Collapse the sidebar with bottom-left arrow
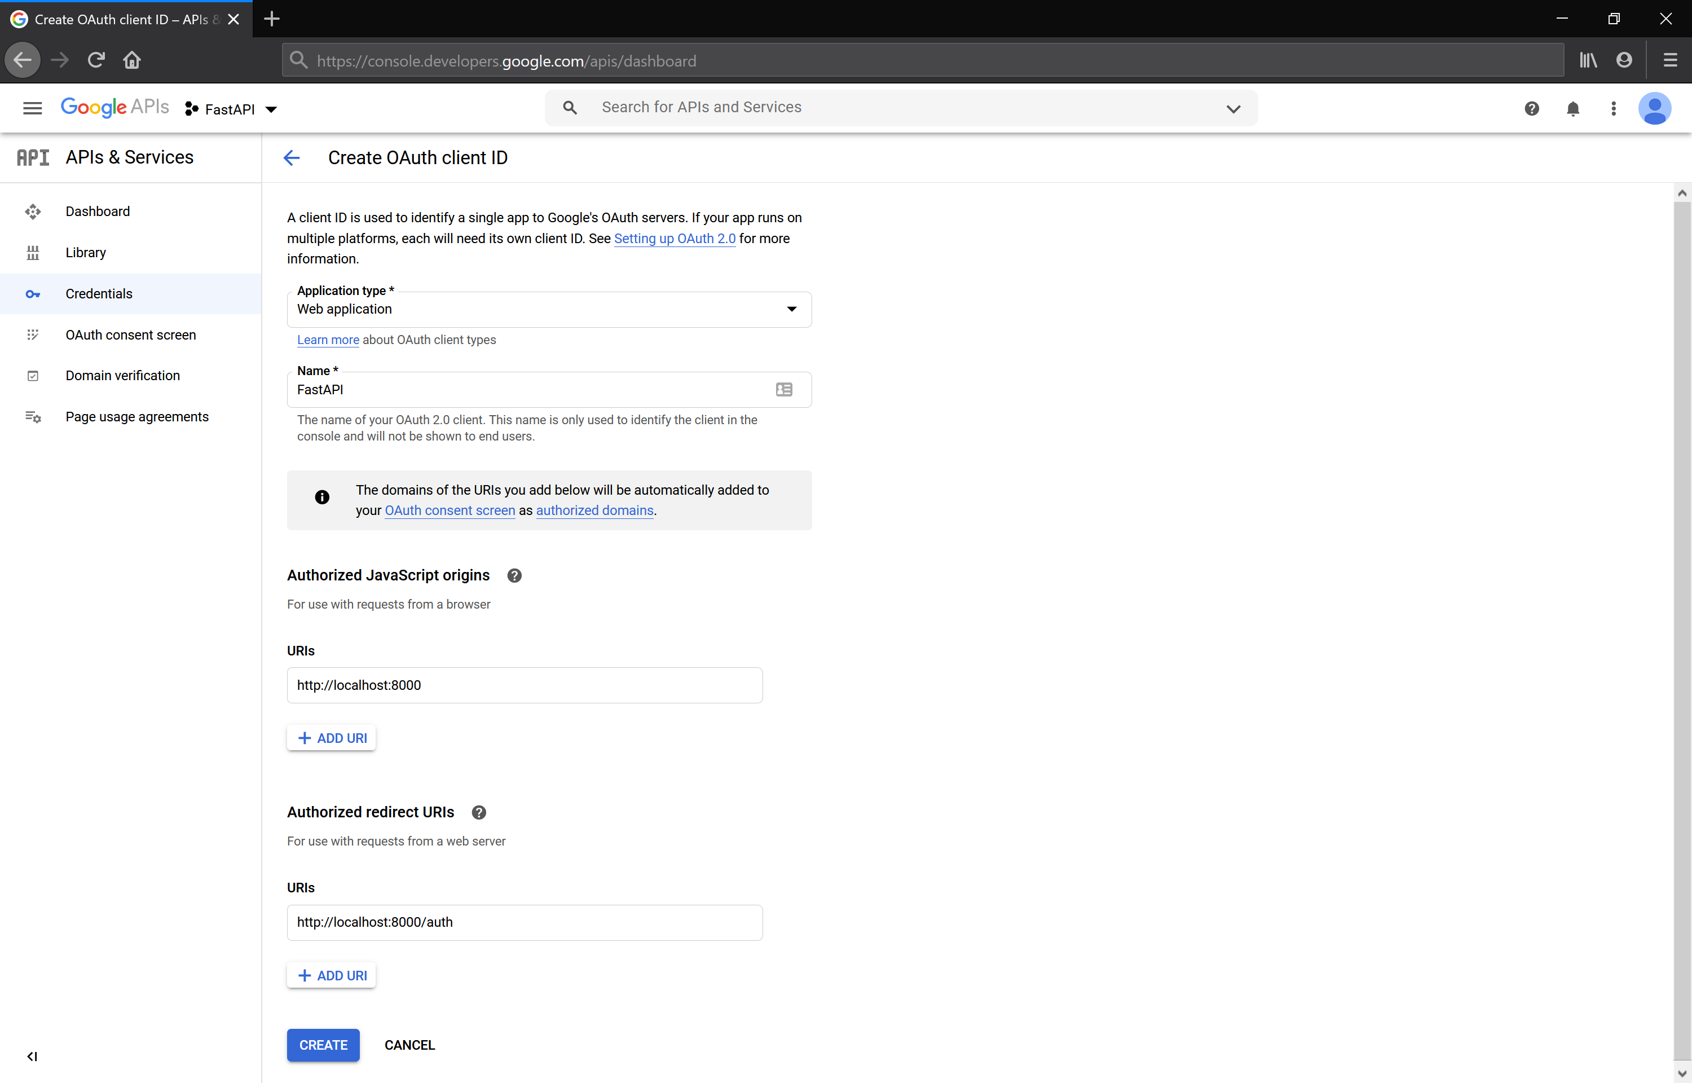This screenshot has height=1083, width=1692. click(x=32, y=1056)
